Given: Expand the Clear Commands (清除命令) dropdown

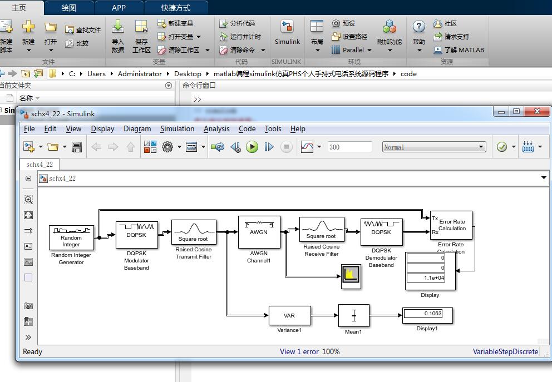Looking at the screenshot, I should pyautogui.click(x=263, y=50).
